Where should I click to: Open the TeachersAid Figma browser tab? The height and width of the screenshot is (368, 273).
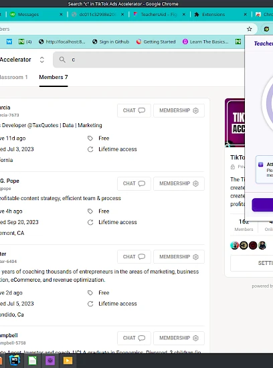(x=159, y=15)
